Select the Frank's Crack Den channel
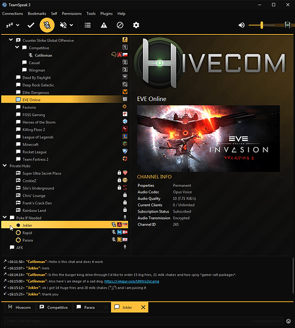Image resolution: width=295 pixels, height=328 pixels. point(37,203)
